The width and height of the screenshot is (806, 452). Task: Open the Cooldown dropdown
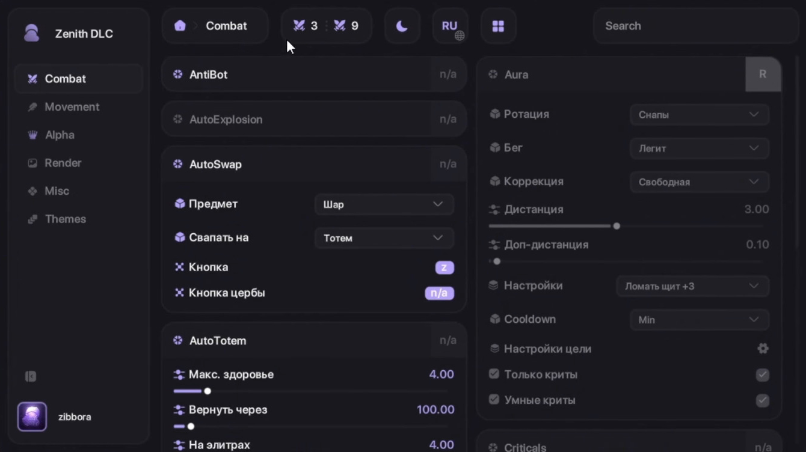point(699,320)
